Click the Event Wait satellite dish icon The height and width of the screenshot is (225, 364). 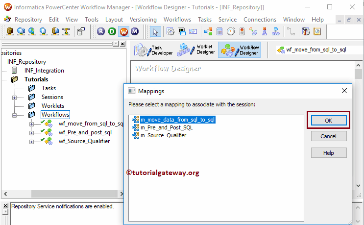(x=253, y=31)
